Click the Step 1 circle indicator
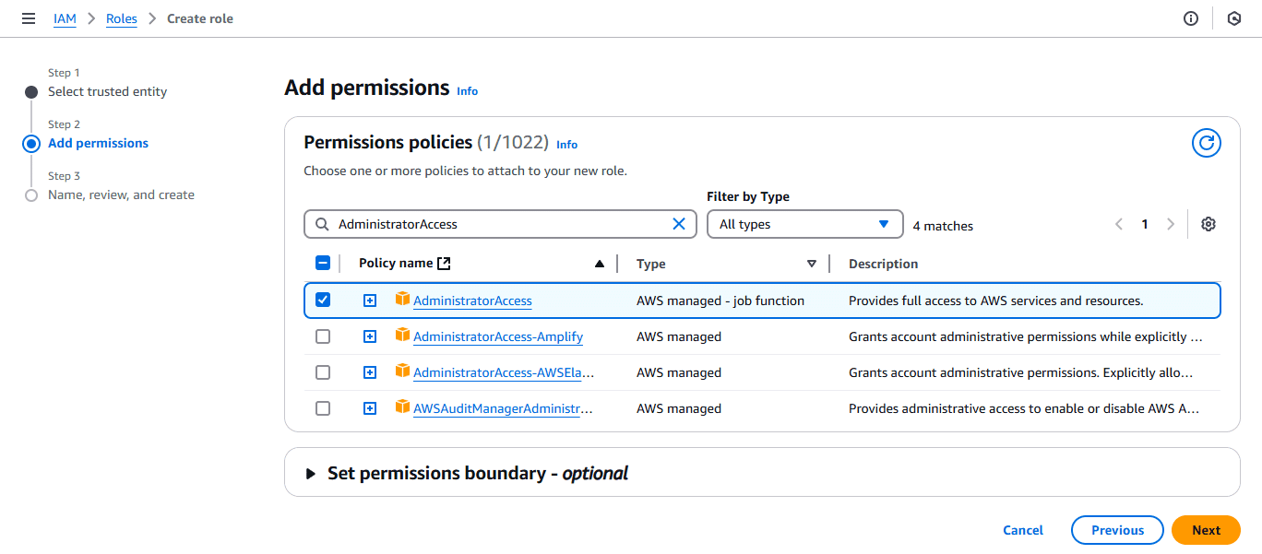The height and width of the screenshot is (554, 1262). (31, 91)
